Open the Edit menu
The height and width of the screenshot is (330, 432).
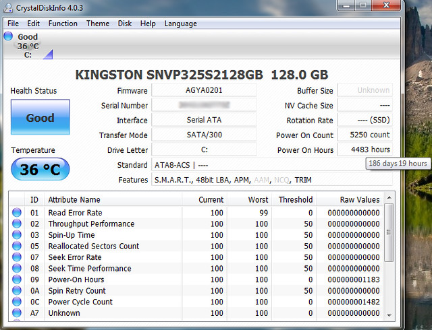[x=33, y=24]
